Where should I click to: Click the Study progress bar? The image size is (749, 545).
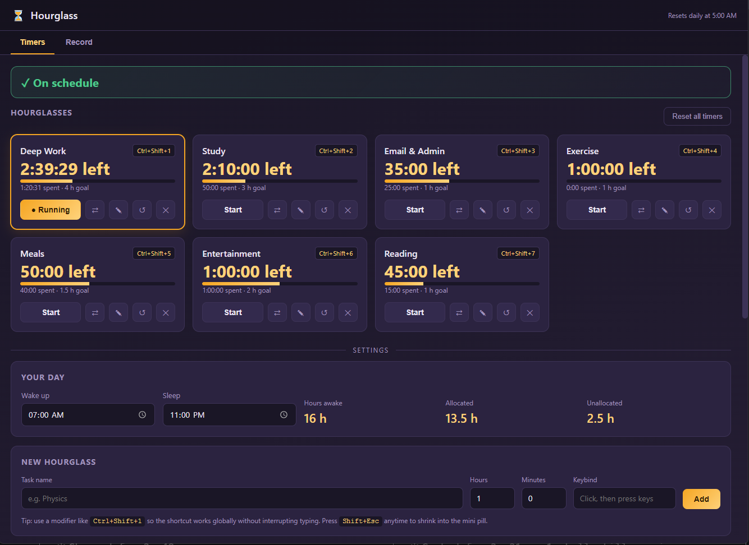280,181
